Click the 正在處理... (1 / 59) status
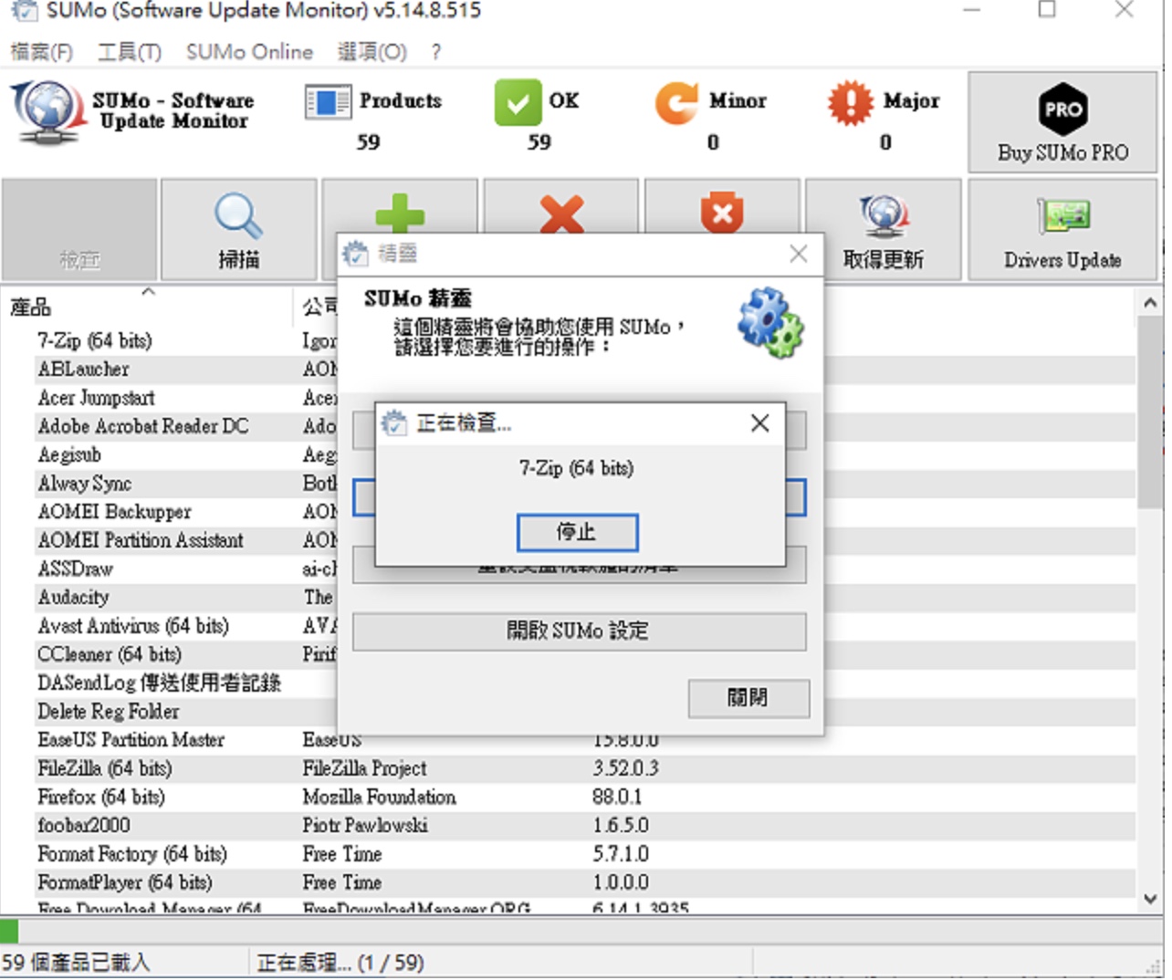The image size is (1172, 980). [x=340, y=963]
